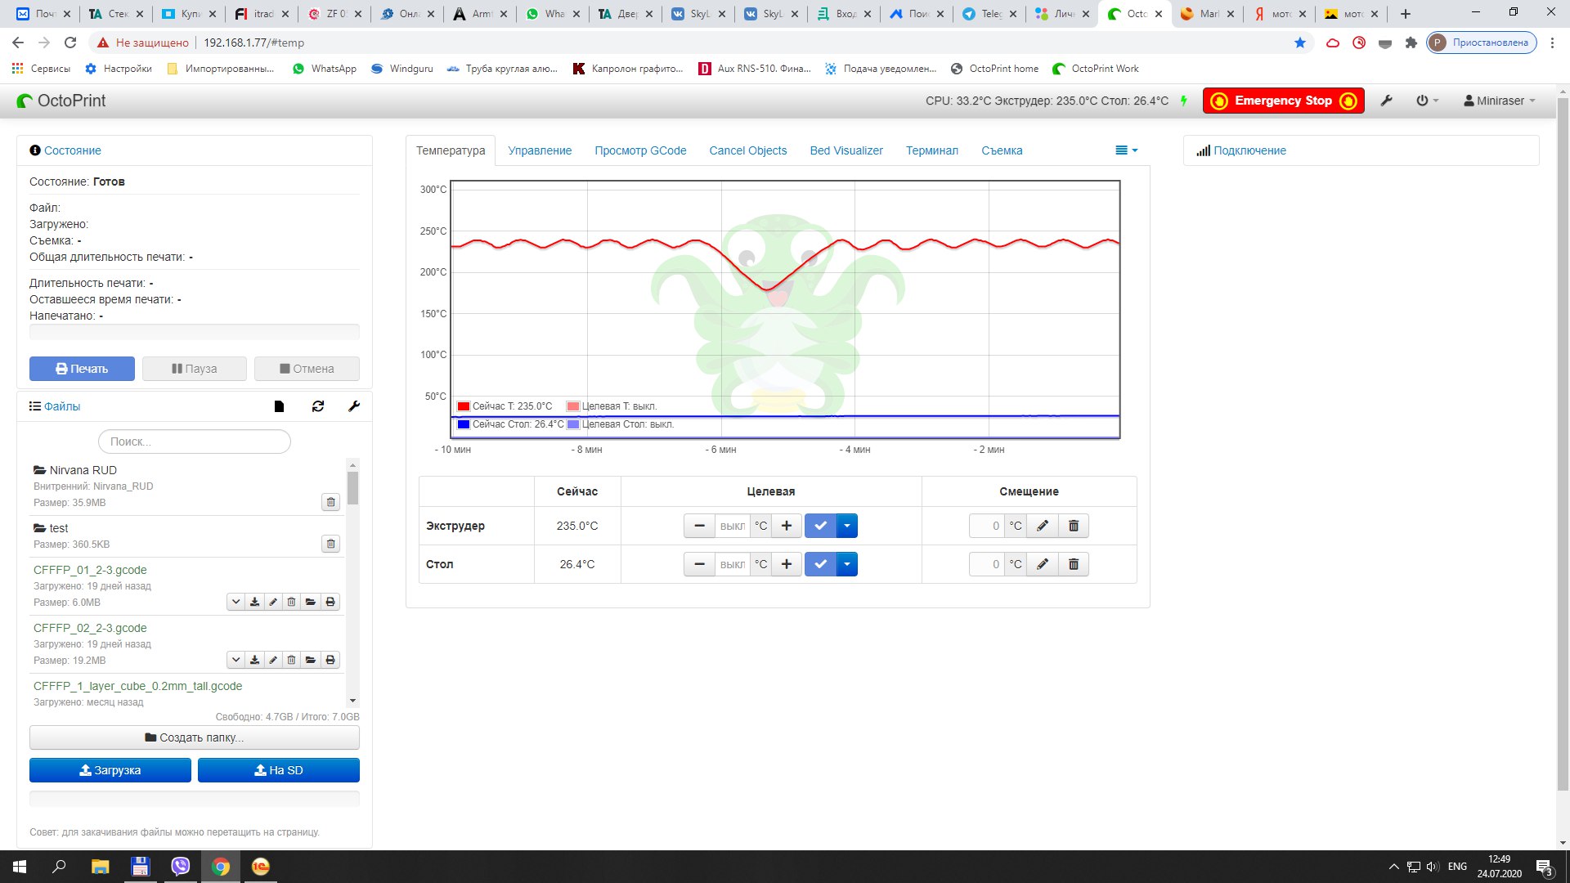1570x883 pixels.
Task: Expand CFFFP_02_2-3.gcode additional info chevron
Action: (235, 660)
